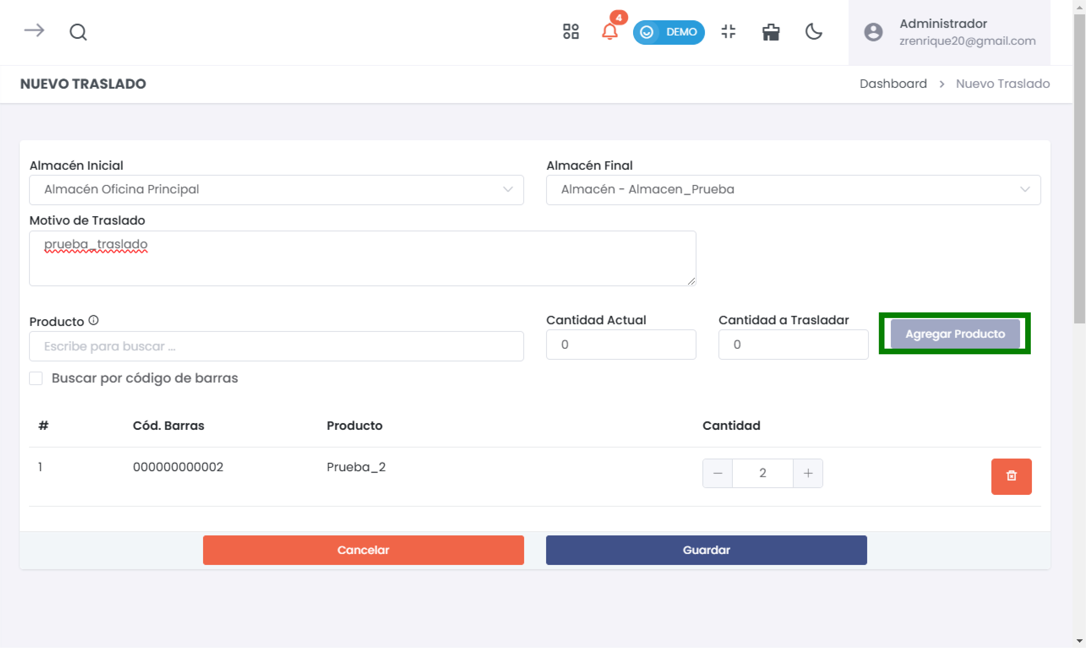Image resolution: width=1086 pixels, height=648 pixels.
Task: Open the apps grid icon
Action: [x=571, y=32]
